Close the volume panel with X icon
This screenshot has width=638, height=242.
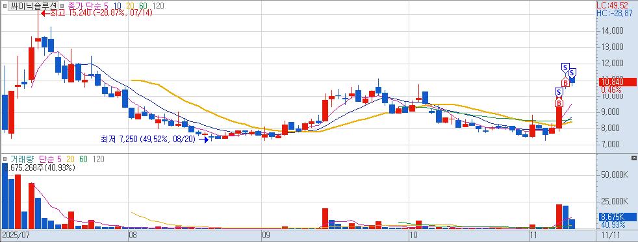tap(633, 158)
